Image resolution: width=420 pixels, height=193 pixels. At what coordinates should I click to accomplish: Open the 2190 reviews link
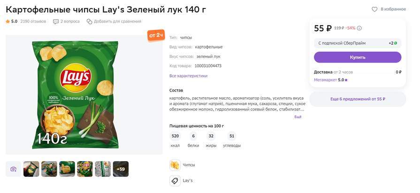coord(33,21)
